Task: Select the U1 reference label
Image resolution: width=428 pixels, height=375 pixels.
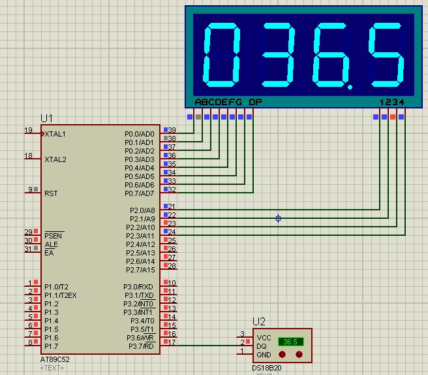Action: (46, 118)
